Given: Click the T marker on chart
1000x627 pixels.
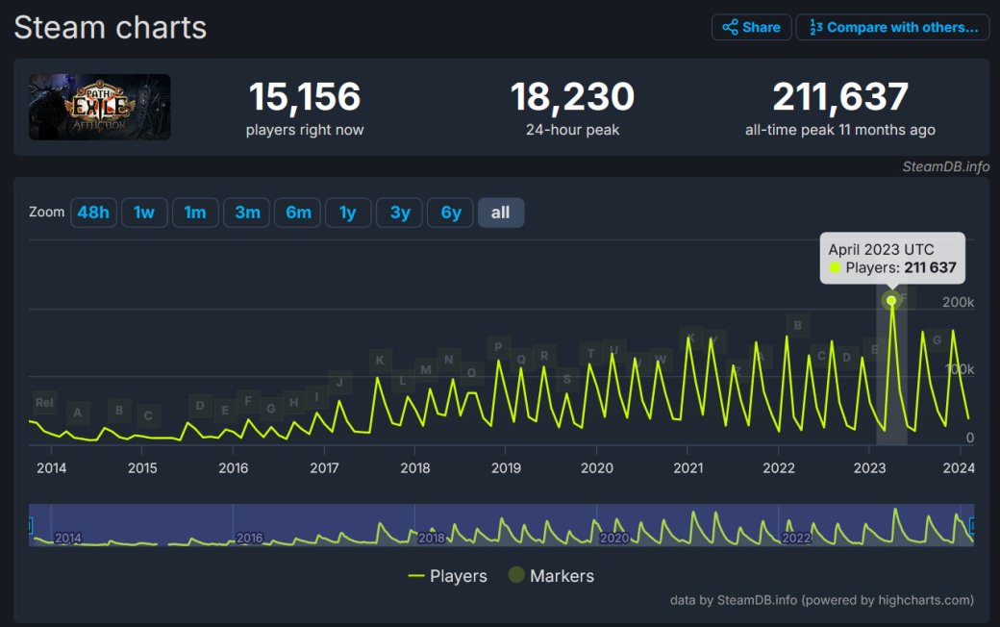Looking at the screenshot, I should (591, 353).
